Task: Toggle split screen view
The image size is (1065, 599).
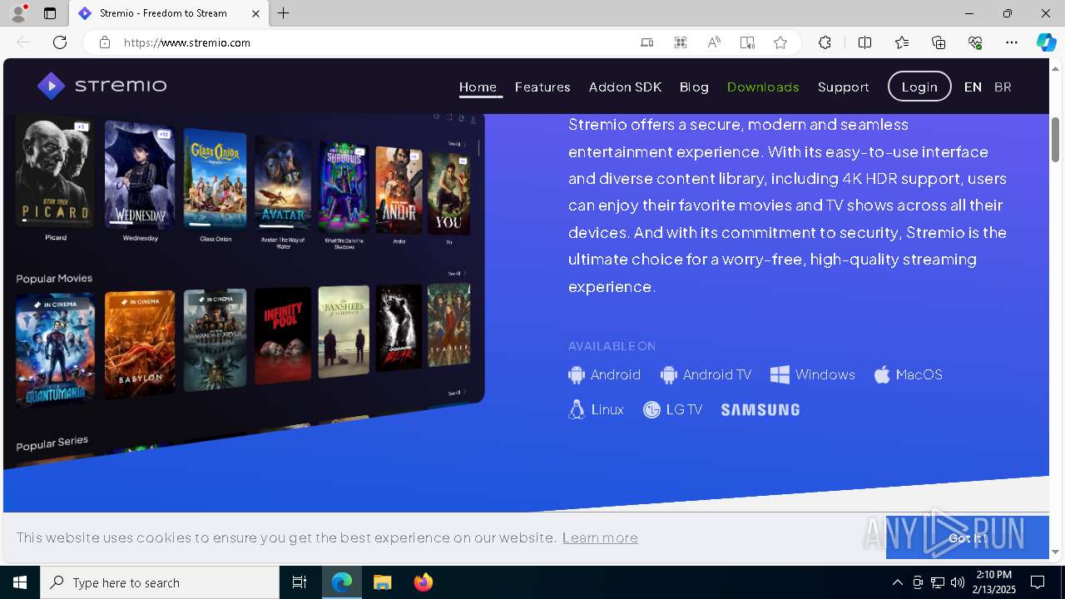Action: [x=864, y=42]
